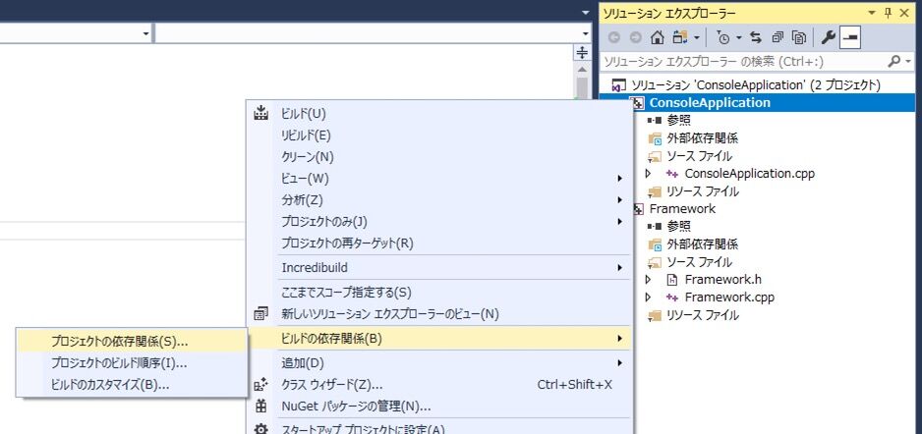This screenshot has width=922, height=434.
Task: Select ソース ファイル under ConsoleApplication
Action: point(699,156)
